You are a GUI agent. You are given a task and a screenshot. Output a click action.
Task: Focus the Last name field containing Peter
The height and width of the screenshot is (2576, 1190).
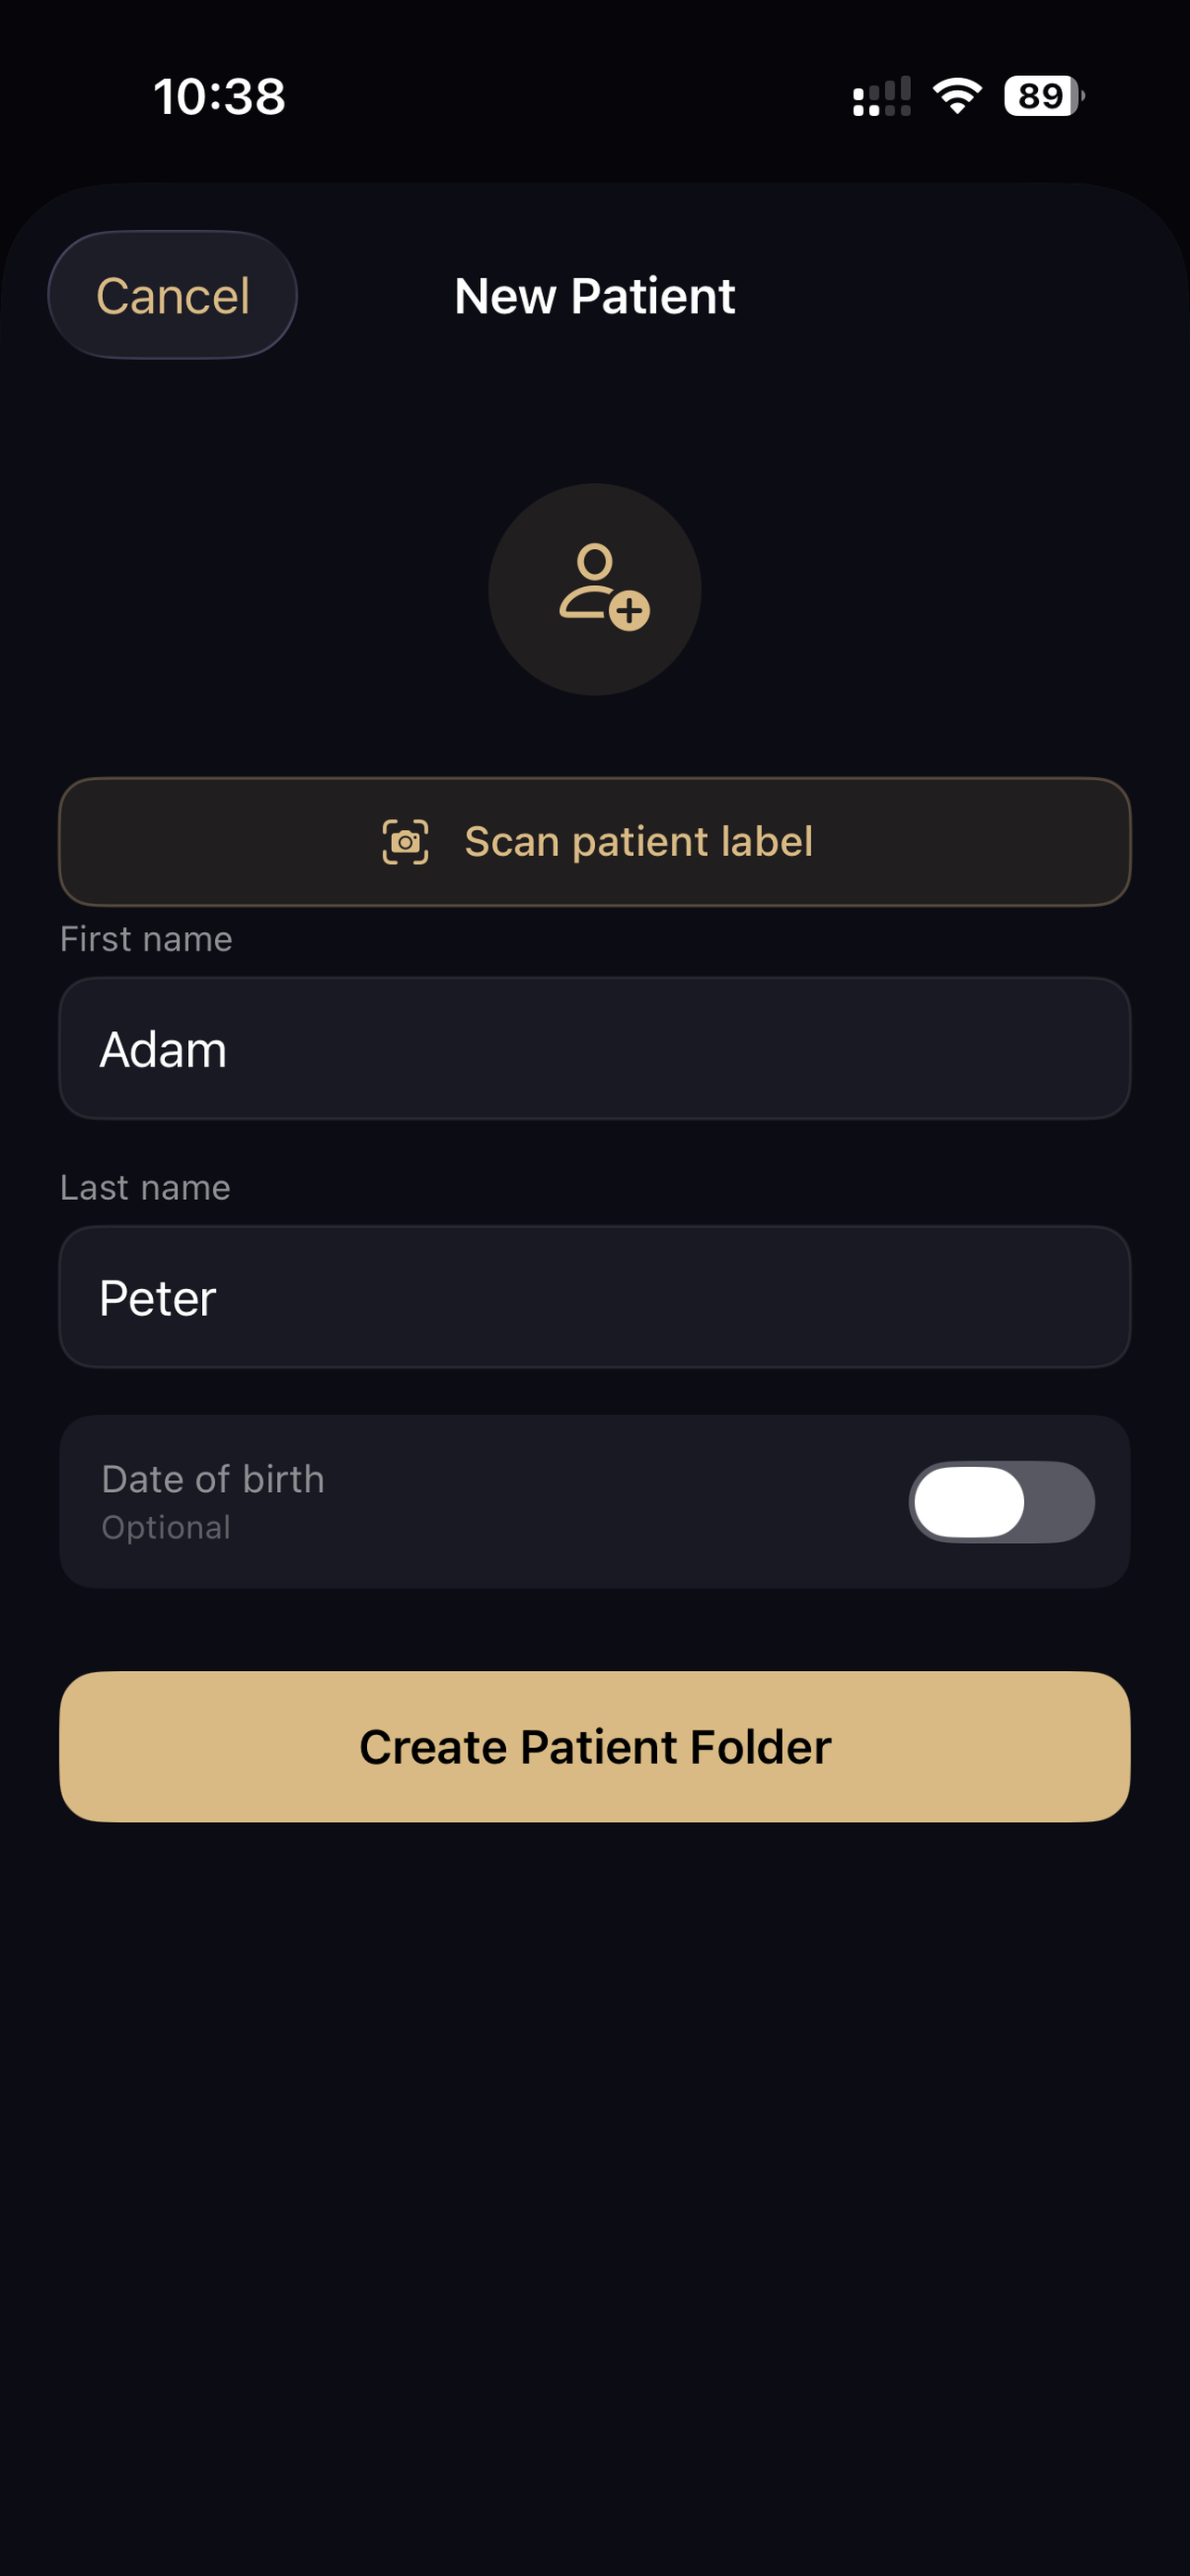coord(594,1297)
